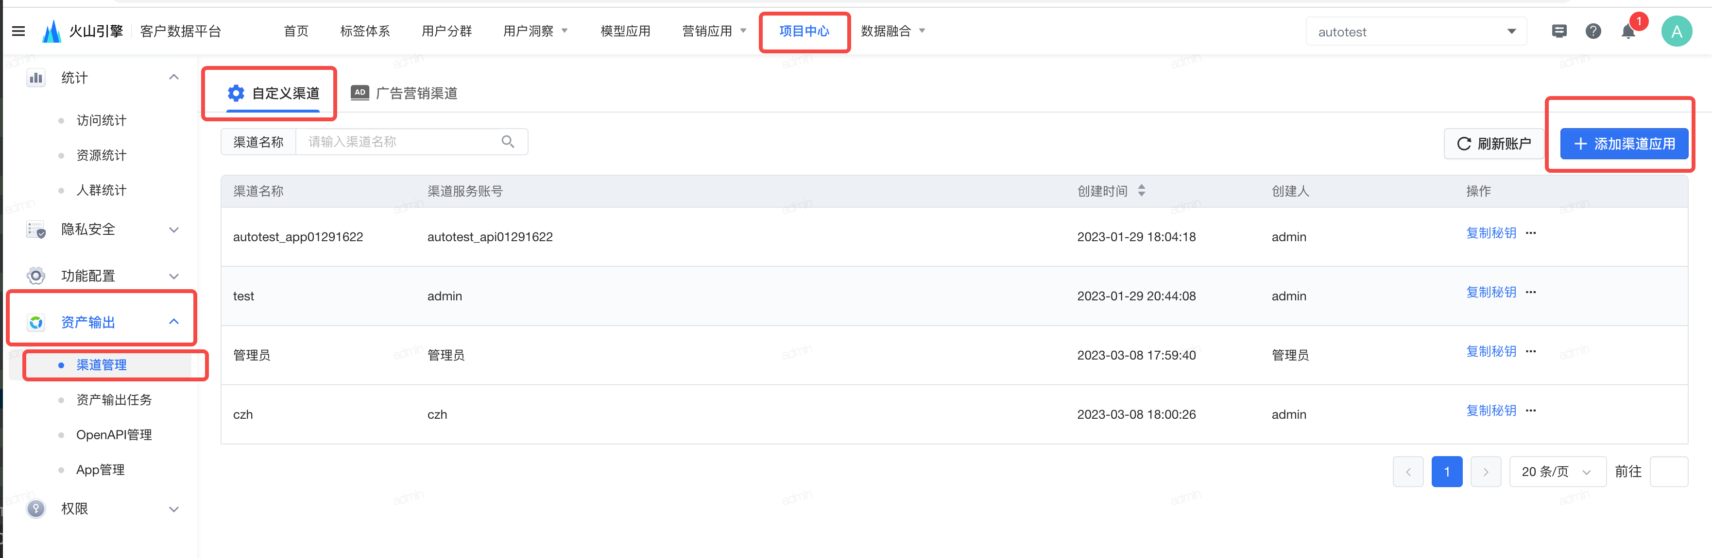Open 项目中心 in top navigation
Image resolution: width=1712 pixels, height=558 pixels.
click(x=804, y=31)
